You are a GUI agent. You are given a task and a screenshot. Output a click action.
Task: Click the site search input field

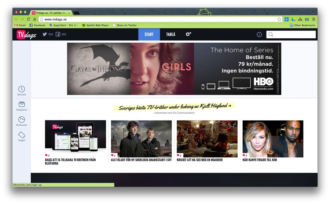[291, 34]
